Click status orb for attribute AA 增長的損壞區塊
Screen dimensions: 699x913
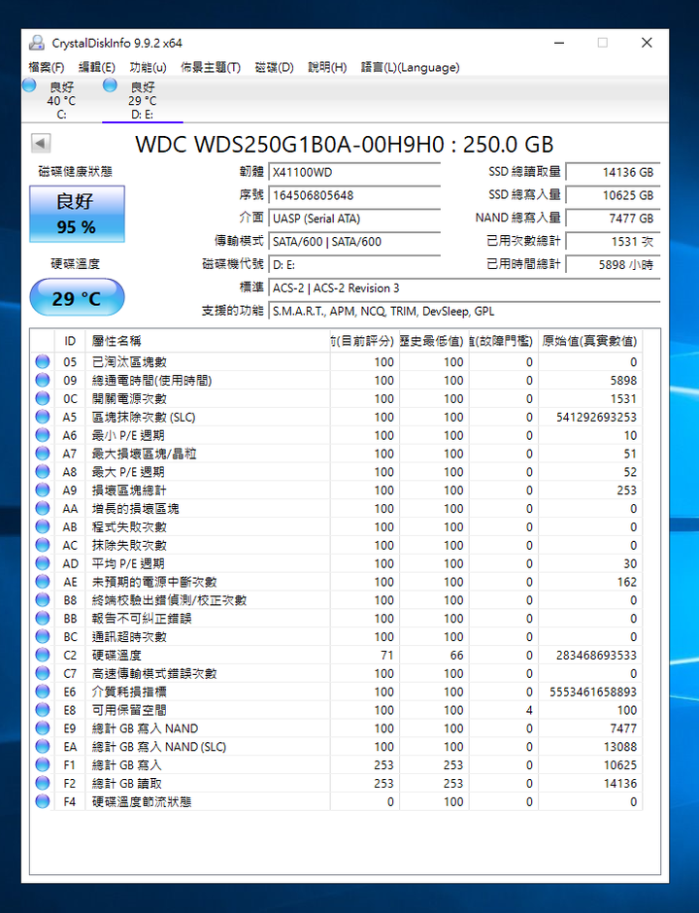click(x=43, y=508)
